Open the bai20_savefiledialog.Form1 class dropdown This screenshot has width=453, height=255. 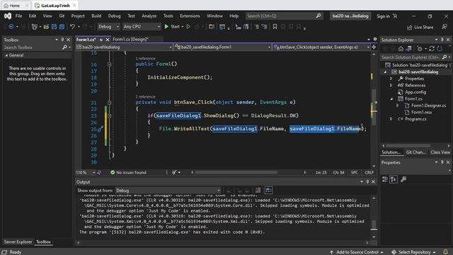(223, 47)
